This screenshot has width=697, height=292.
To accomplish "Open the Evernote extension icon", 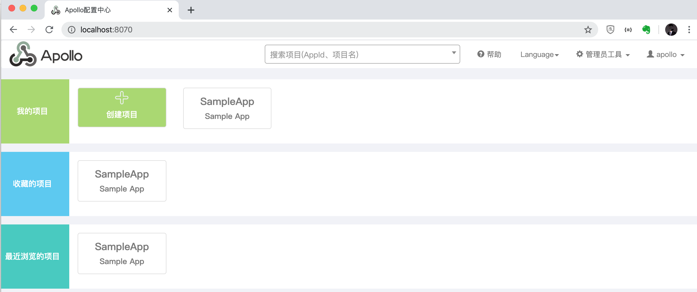I will (x=646, y=30).
